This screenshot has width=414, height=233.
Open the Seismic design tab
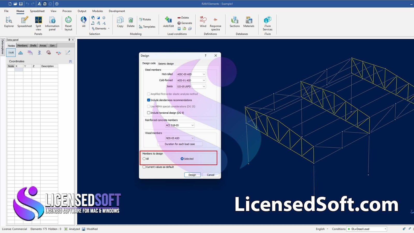point(166,64)
